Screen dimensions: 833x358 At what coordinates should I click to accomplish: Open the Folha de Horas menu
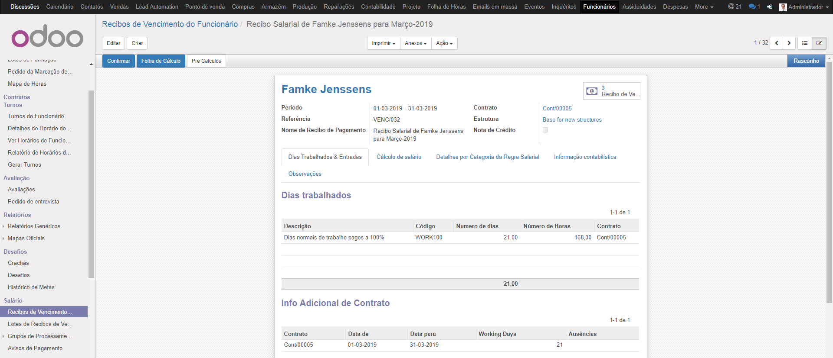tap(446, 6)
